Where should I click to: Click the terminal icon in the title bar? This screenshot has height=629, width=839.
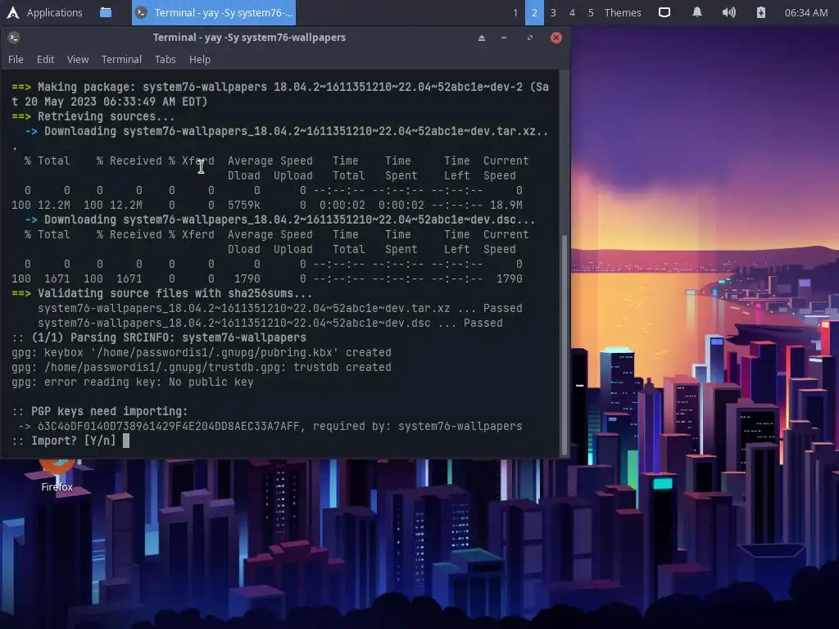pos(14,38)
